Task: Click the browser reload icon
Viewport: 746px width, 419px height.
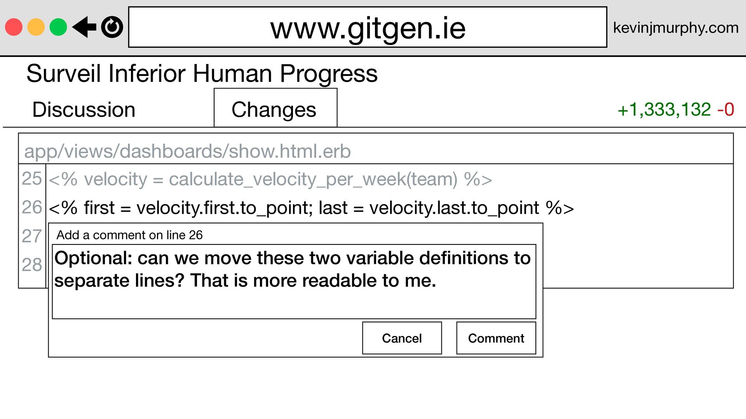Action: pyautogui.click(x=112, y=27)
